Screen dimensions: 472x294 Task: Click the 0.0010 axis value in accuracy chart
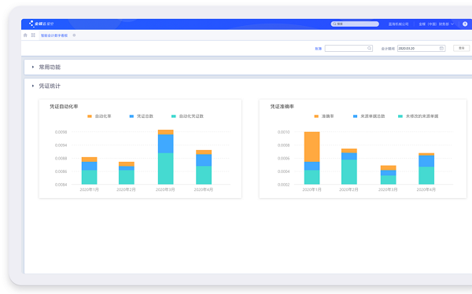click(x=283, y=132)
